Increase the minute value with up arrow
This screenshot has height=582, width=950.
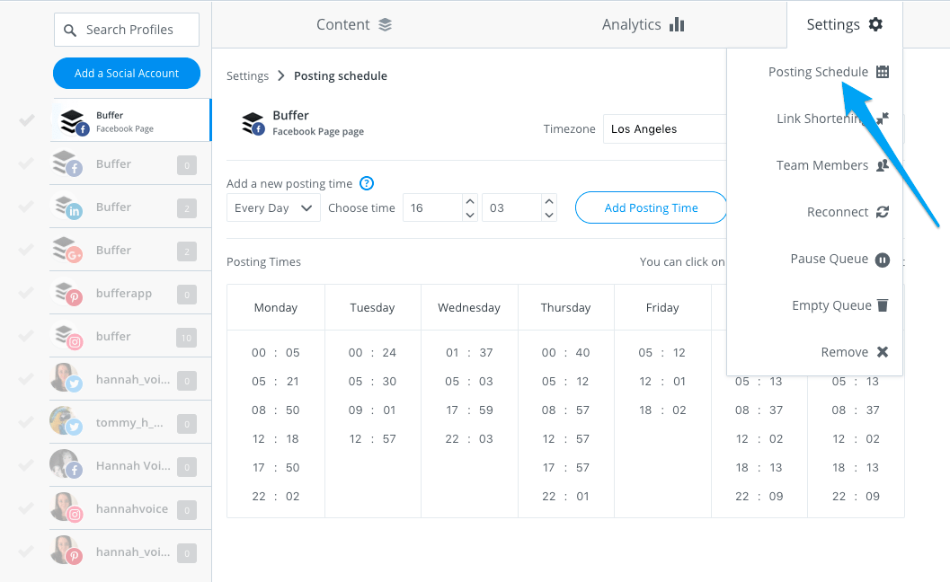pyautogui.click(x=549, y=201)
